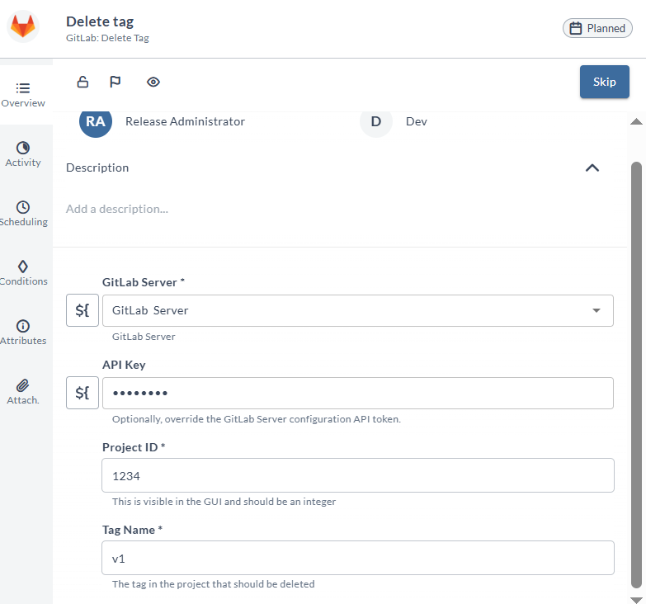Image resolution: width=646 pixels, height=604 pixels.
Task: Click the scrollbar down arrow
Action: coord(637,600)
